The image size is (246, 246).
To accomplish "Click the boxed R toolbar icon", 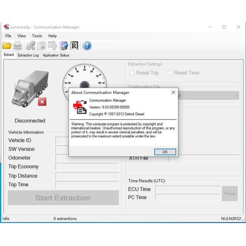I will point(75,46).
